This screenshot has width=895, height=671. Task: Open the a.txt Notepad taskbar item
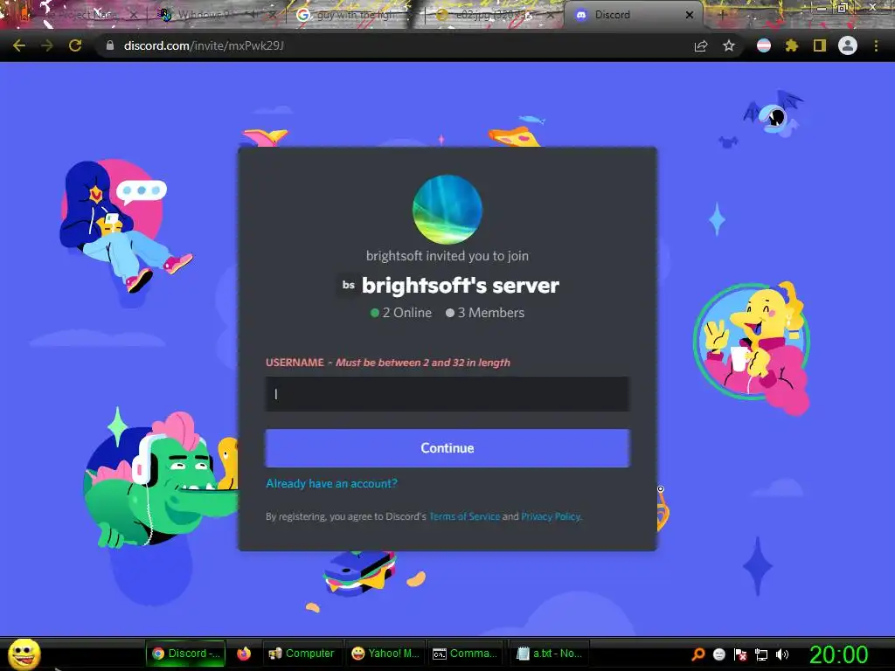pyautogui.click(x=549, y=654)
